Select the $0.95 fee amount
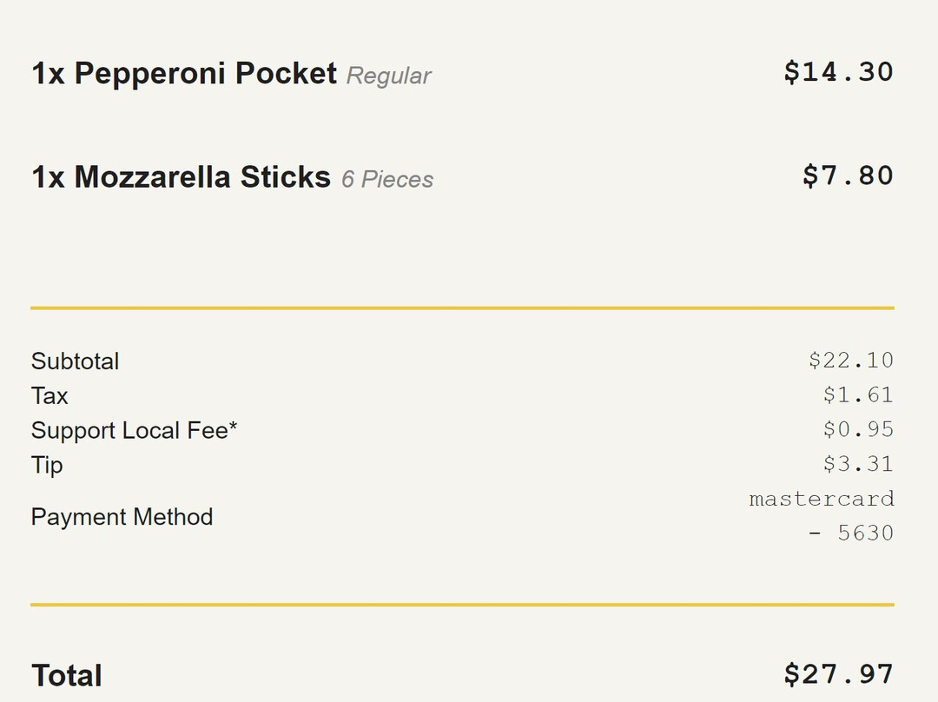938x702 pixels. click(858, 430)
